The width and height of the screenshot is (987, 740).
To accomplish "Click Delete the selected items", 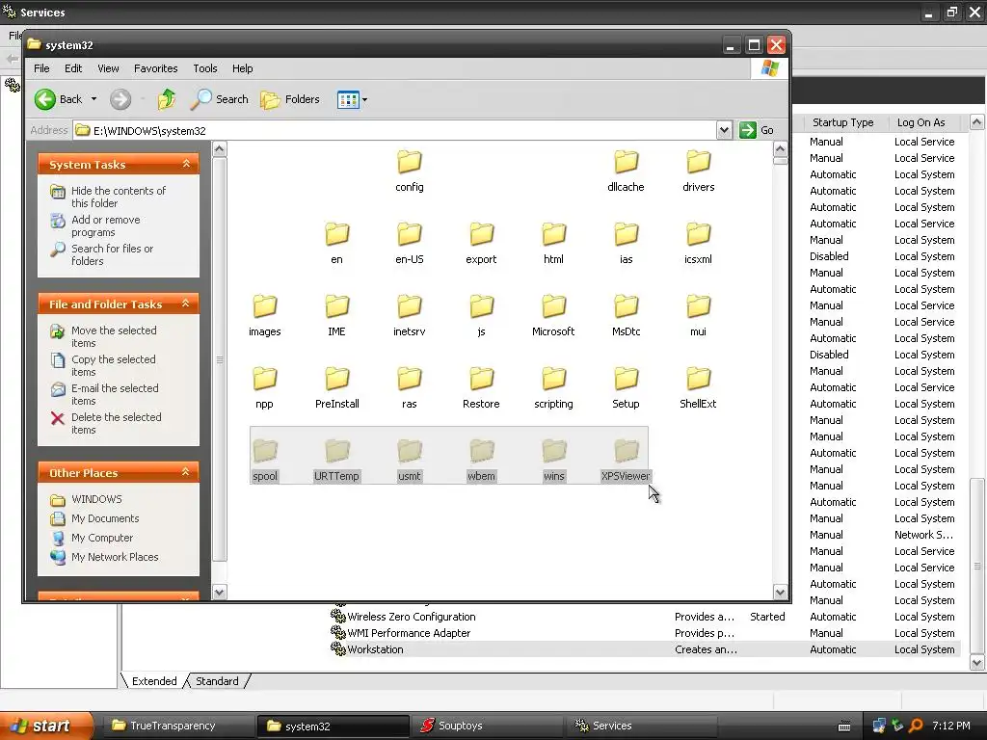I will tap(117, 424).
